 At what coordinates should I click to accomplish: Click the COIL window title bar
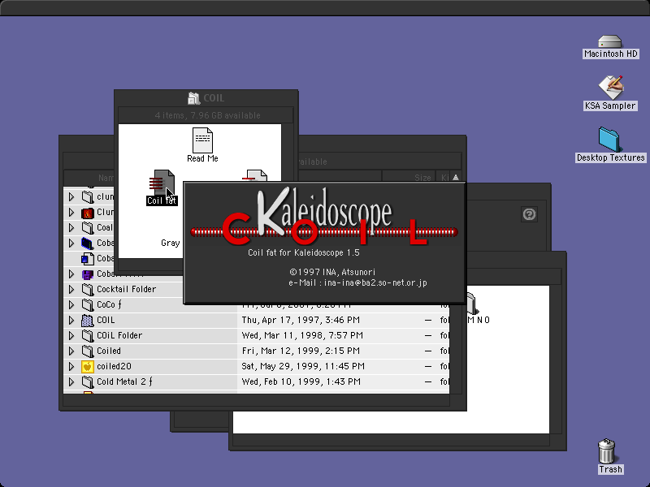pos(206,98)
